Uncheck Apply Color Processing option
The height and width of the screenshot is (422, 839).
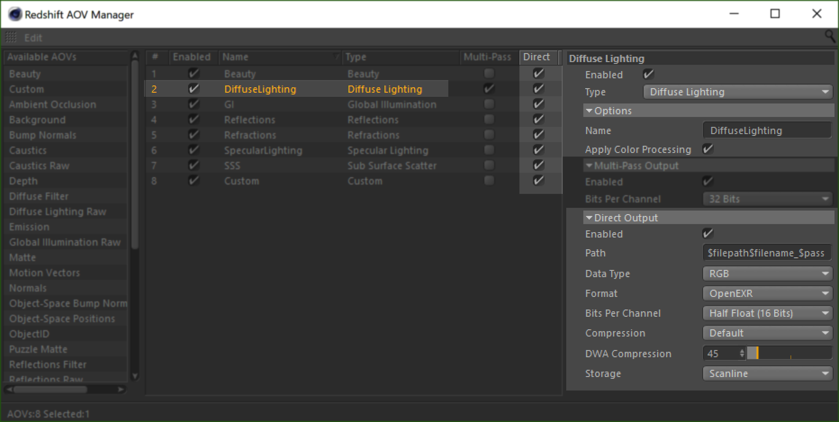708,149
